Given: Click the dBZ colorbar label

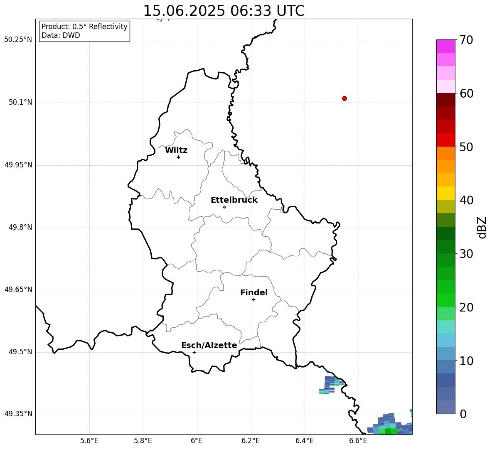Looking at the screenshot, I should 482,228.
